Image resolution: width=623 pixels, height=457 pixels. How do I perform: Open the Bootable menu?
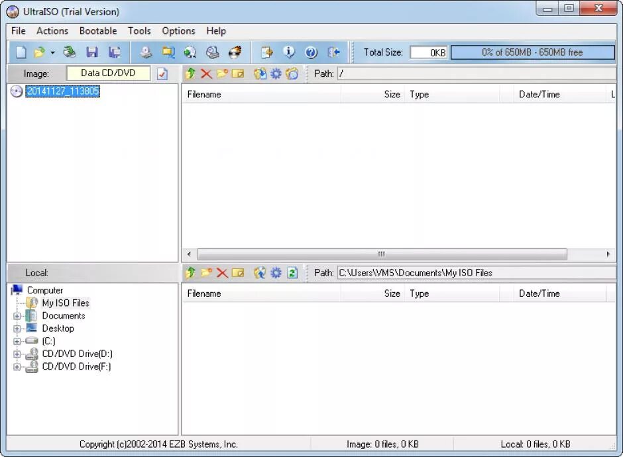(97, 31)
